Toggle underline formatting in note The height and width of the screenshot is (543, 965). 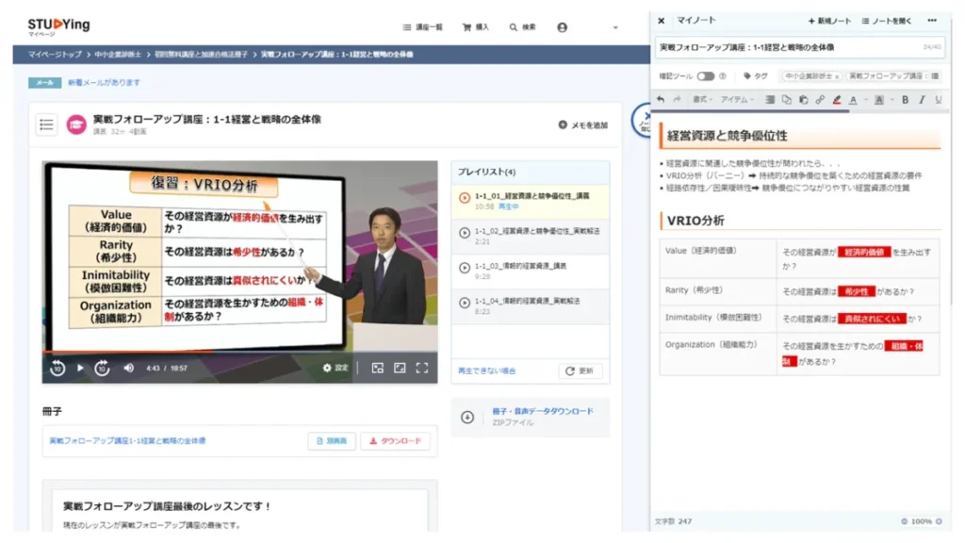pyautogui.click(x=938, y=100)
